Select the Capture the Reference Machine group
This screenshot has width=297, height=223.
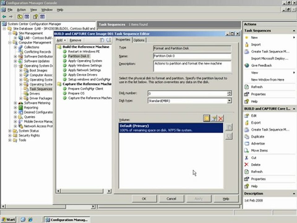click(87, 84)
